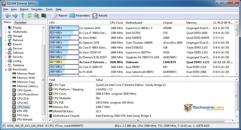241x130 pixels.
Task: Switch to the Menu tab
Action: click(x=7, y=22)
